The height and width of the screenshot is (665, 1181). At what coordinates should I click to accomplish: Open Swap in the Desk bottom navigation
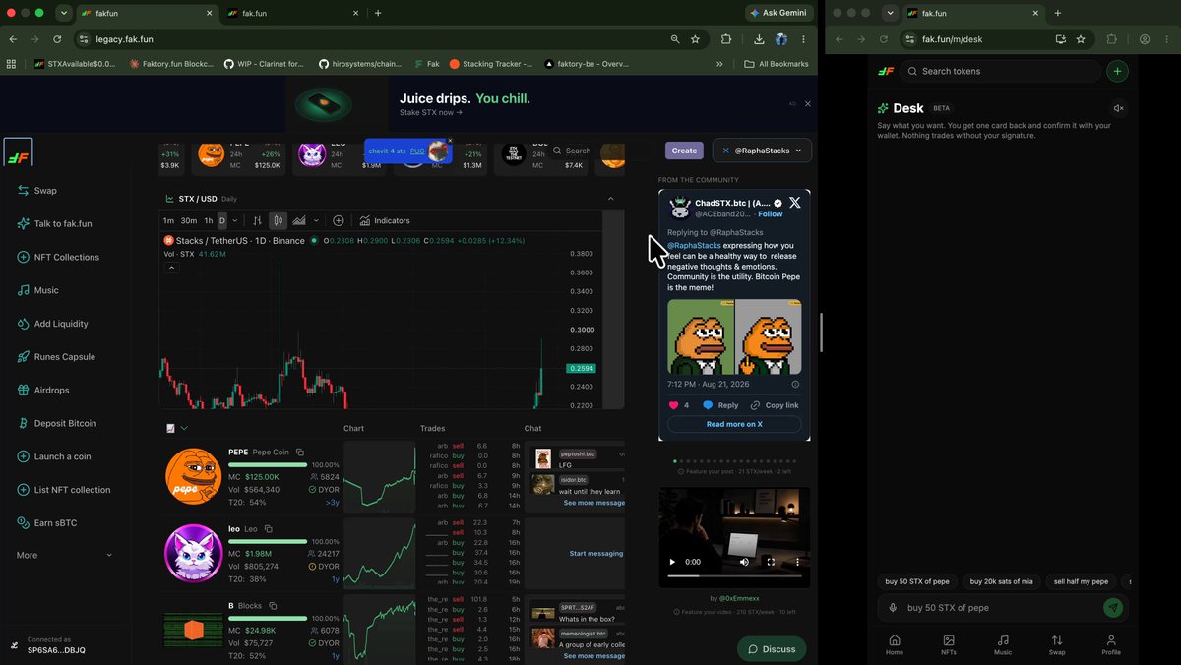[1057, 644]
